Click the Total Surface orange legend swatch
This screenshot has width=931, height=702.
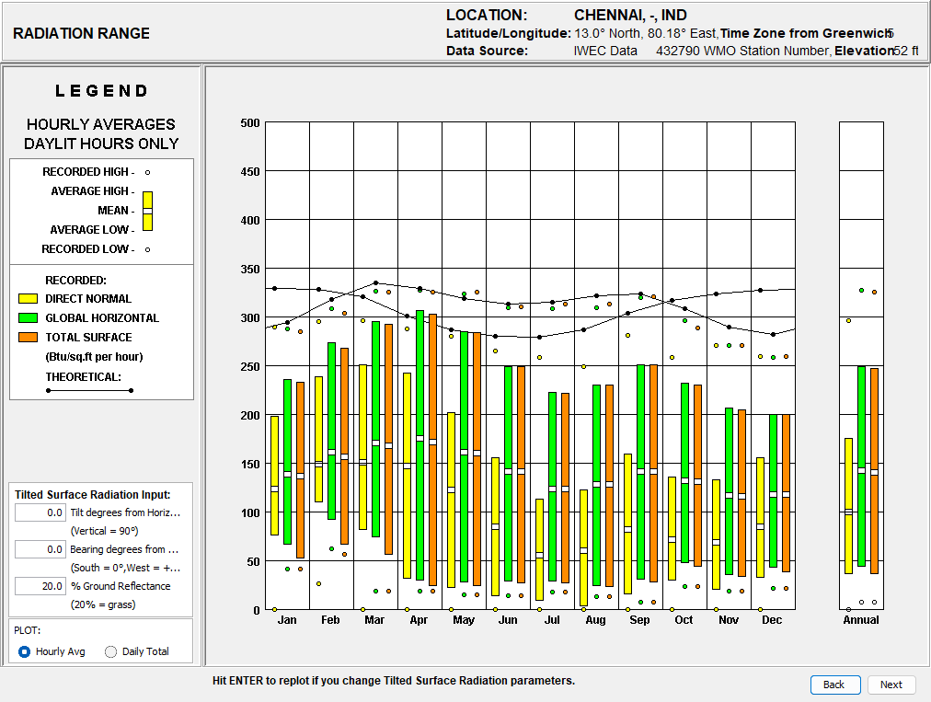(x=28, y=338)
